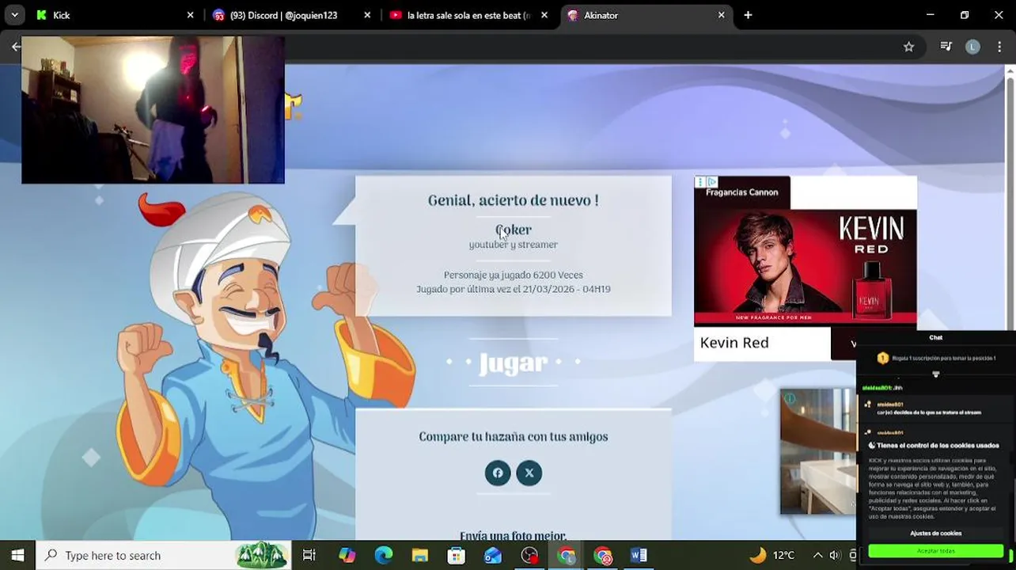Click the guessed character name Coker
This screenshot has width=1016, height=570.
(514, 230)
